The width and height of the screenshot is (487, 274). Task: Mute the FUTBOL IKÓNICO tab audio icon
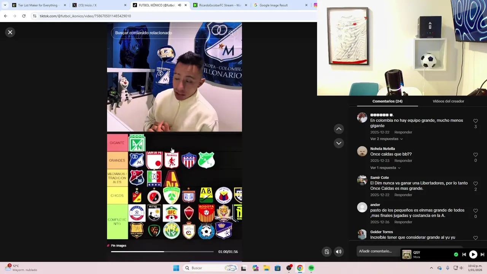point(180,5)
